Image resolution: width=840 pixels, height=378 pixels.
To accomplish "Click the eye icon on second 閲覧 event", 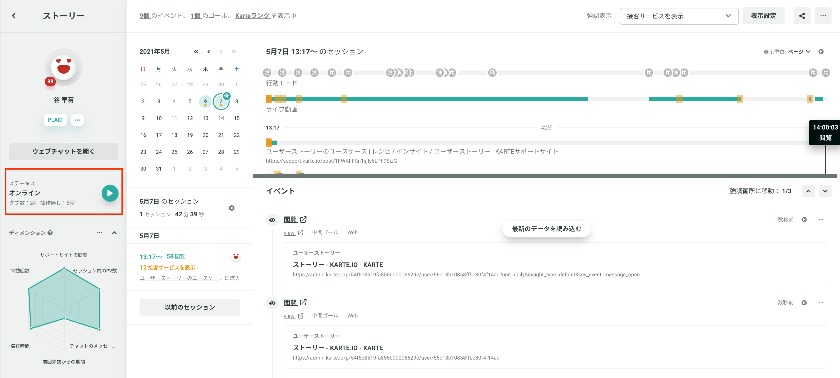I will [272, 303].
